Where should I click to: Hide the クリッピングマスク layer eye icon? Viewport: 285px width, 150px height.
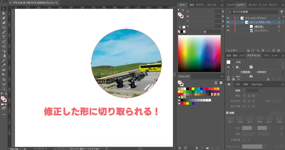pyautogui.click(x=228, y=18)
